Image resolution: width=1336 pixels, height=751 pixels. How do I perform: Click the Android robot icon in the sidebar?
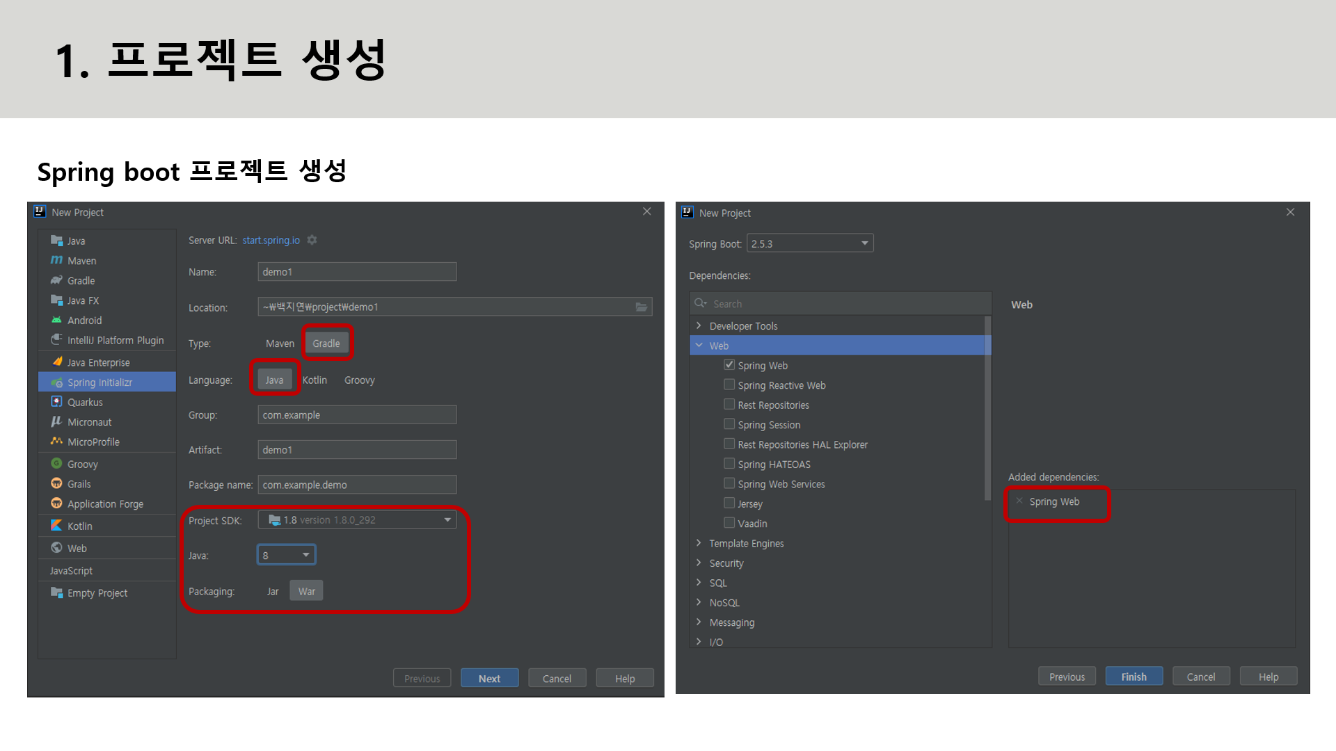56,320
